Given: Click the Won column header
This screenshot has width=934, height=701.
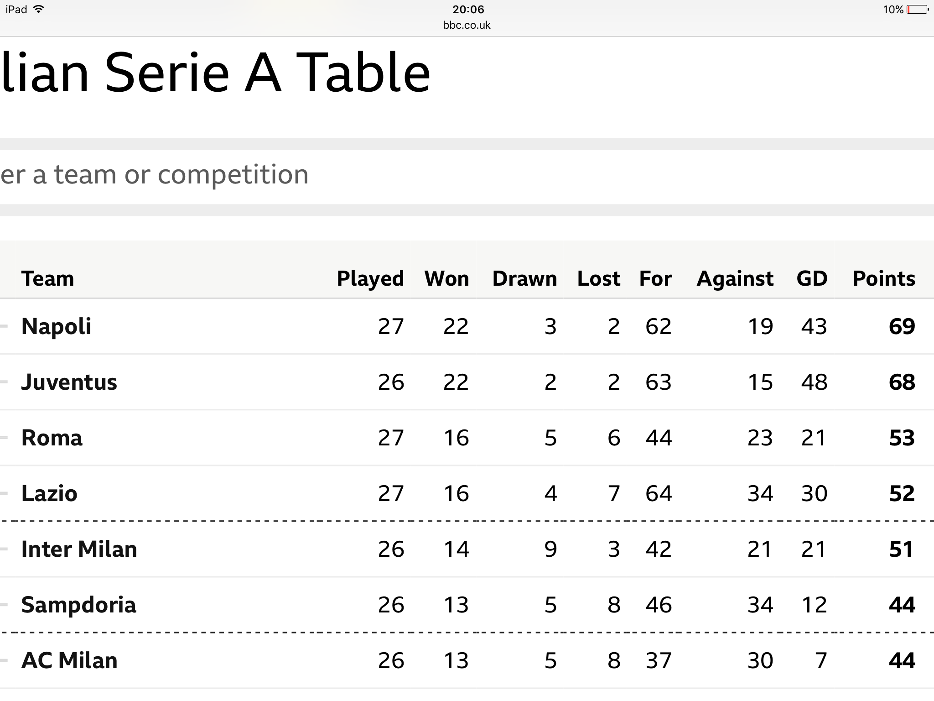Looking at the screenshot, I should click(446, 278).
